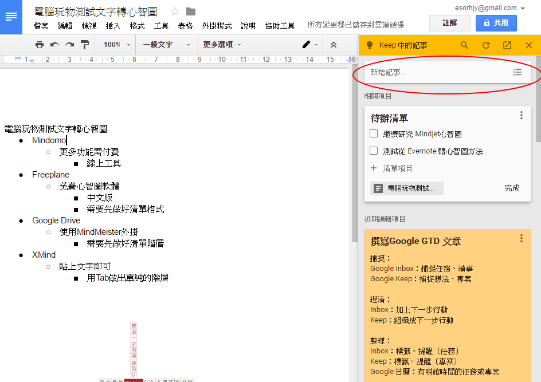Click the document title 電腦玩物測試文字轉心智圖
The height and width of the screenshot is (382, 541).
coord(96,11)
